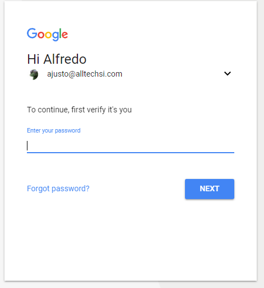Click the 'Hi Alfredo' heading

tap(57, 59)
